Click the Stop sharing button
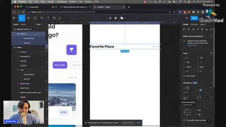The width and height of the screenshot is (226, 127). 128,123
